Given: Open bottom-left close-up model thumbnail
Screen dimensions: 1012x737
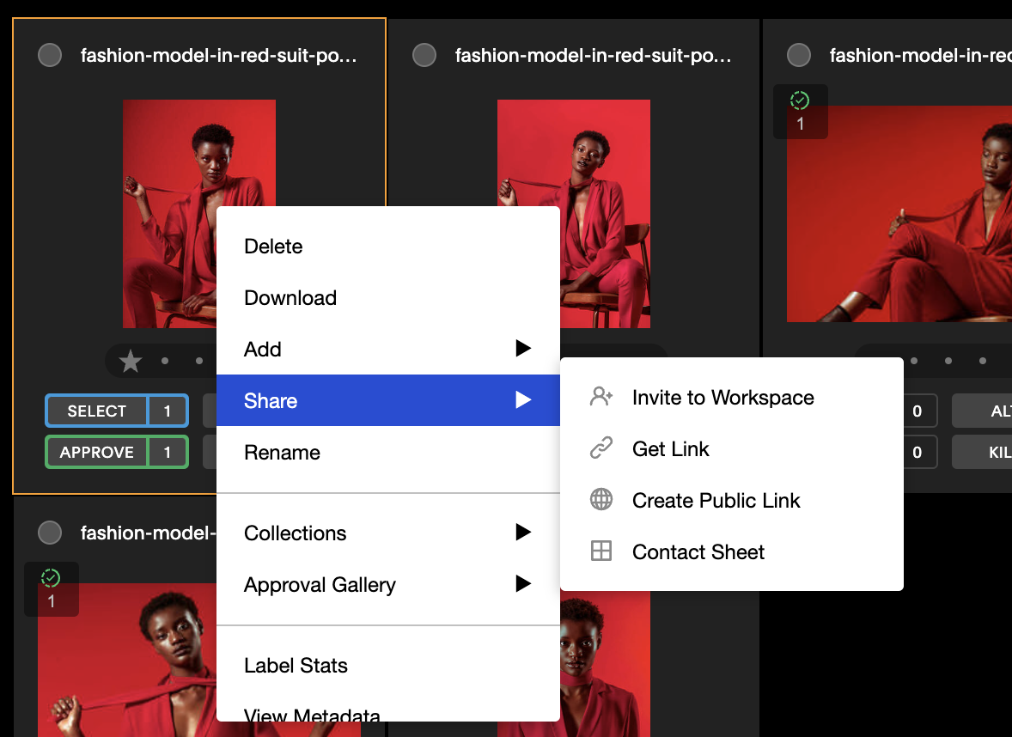Looking at the screenshot, I should coord(126,660).
